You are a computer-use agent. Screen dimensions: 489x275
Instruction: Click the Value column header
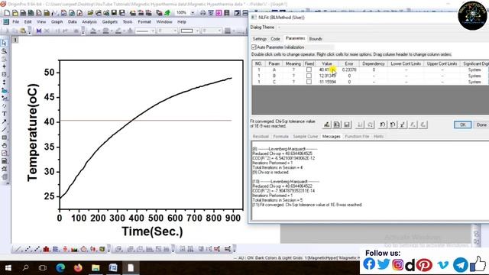[x=327, y=63]
